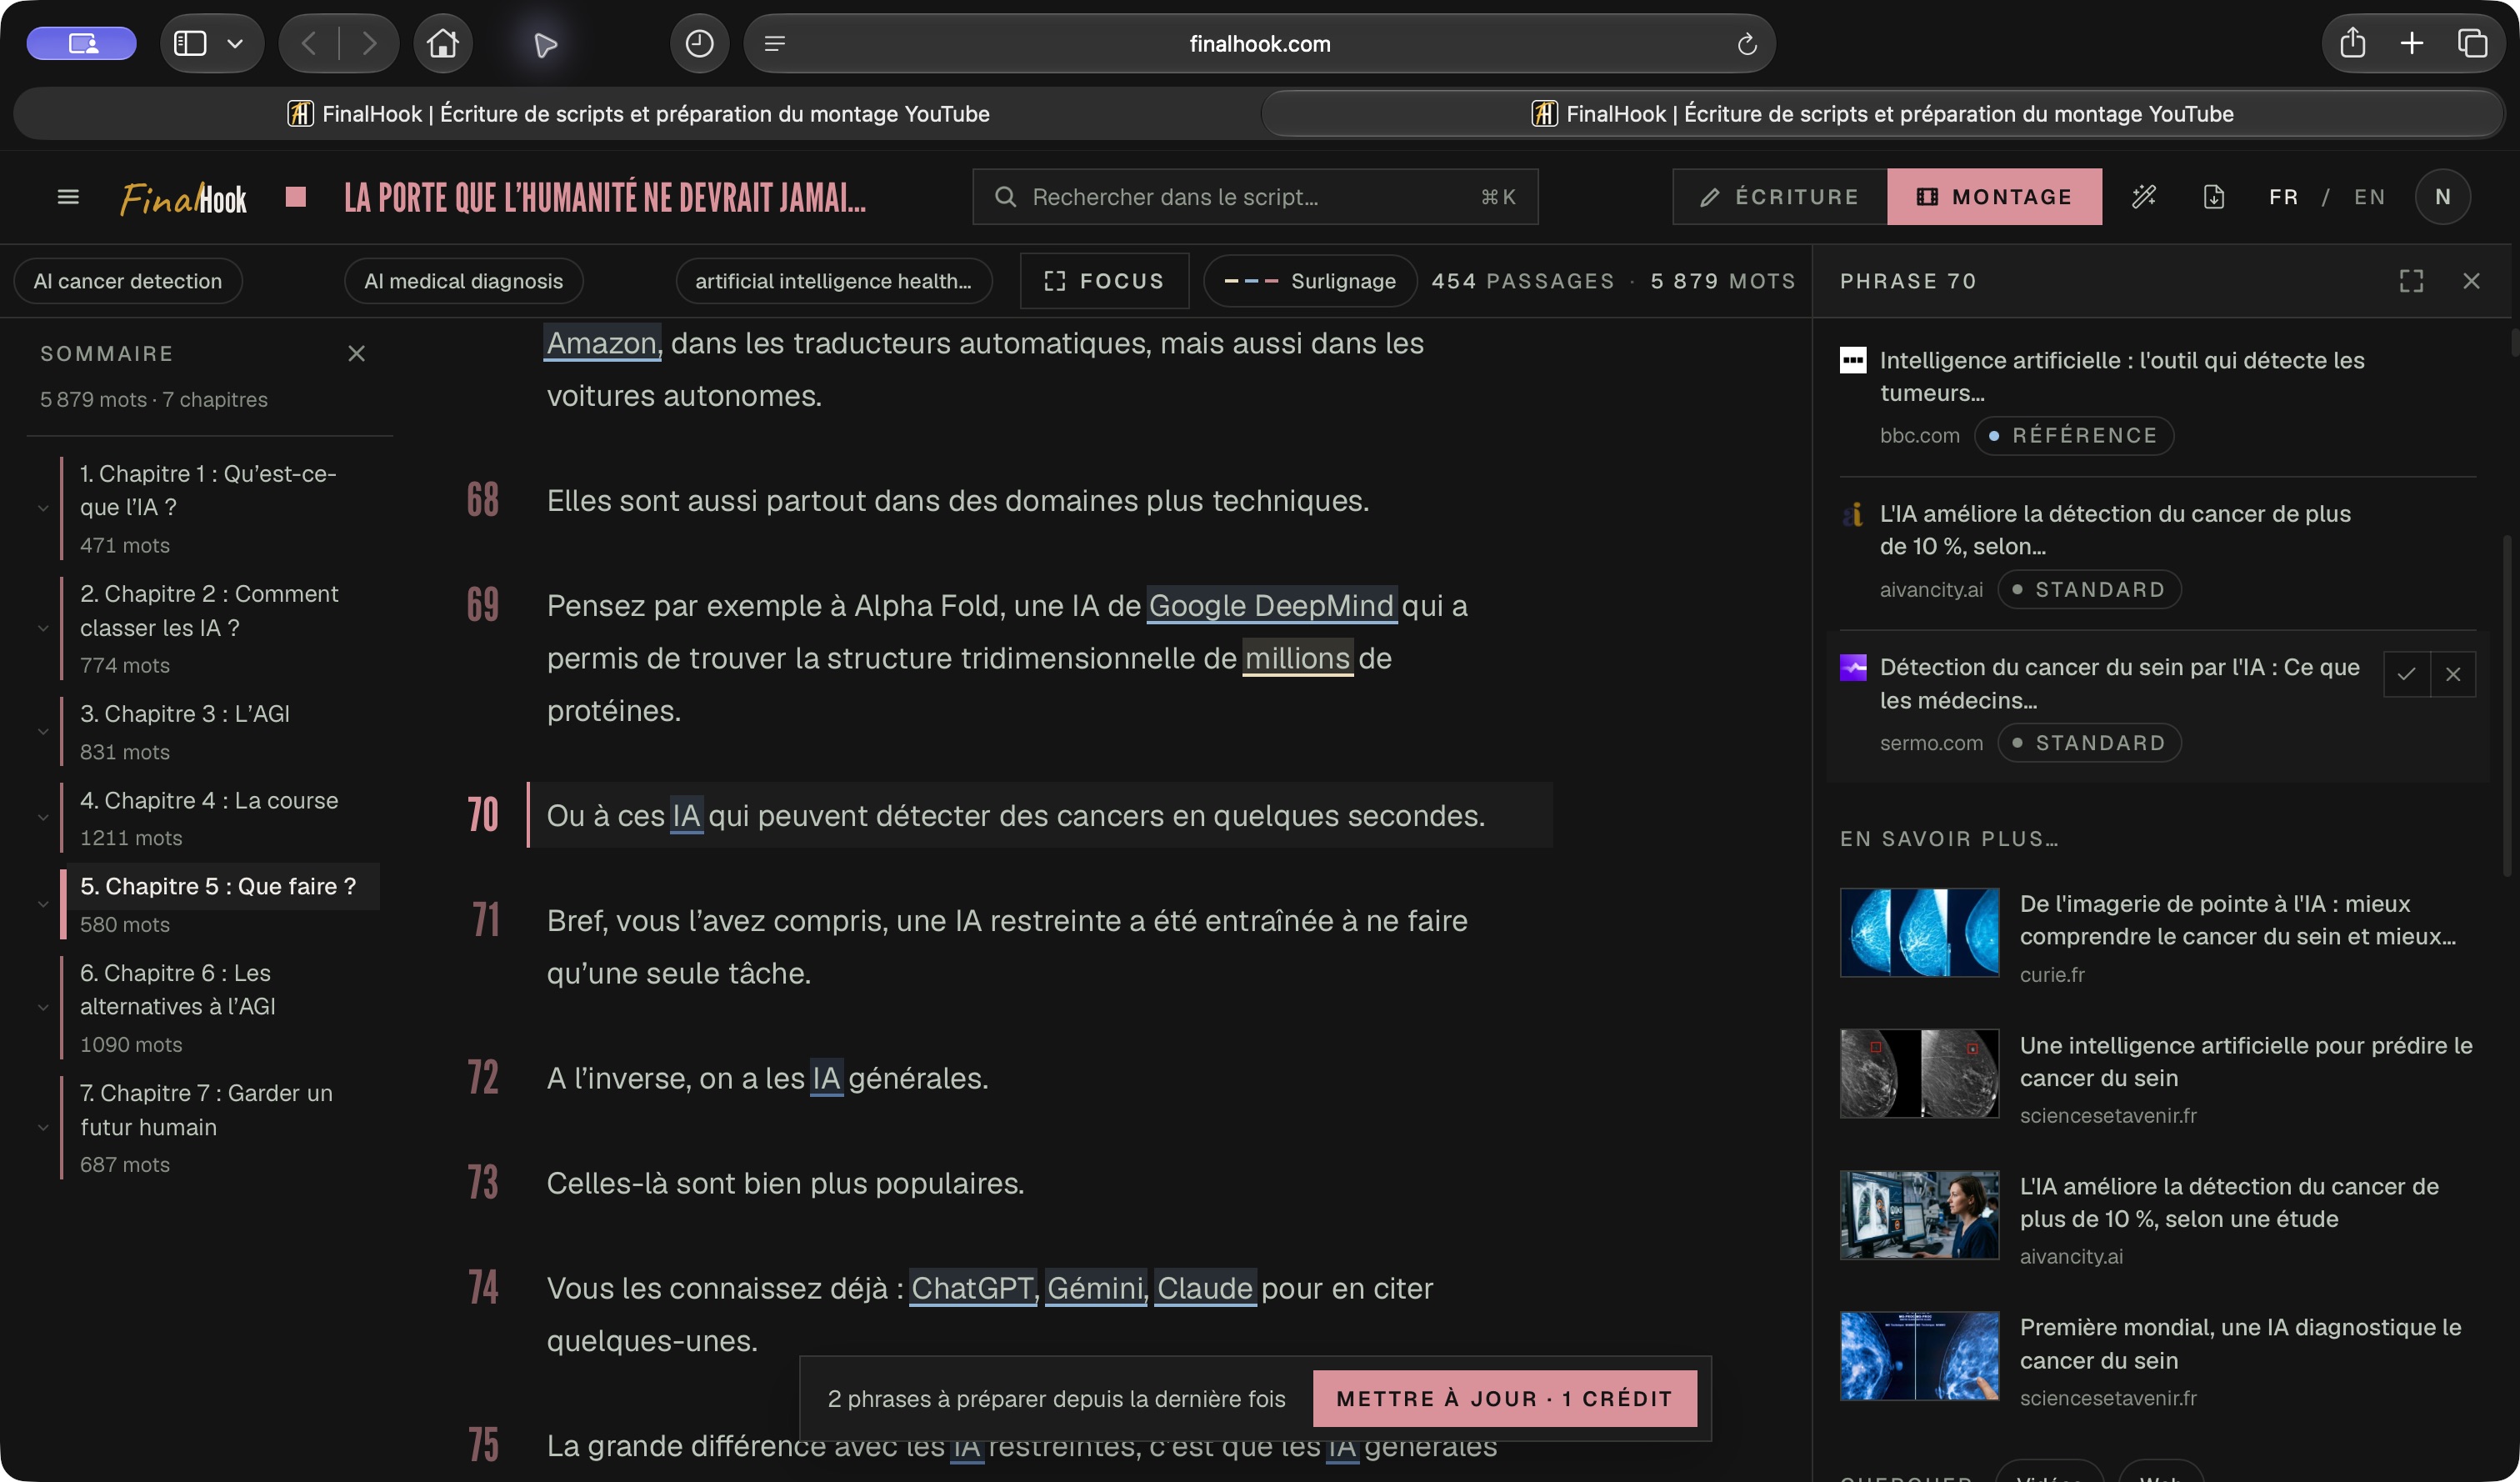Toggle Focus mode
2520x1482 pixels.
coord(1104,281)
